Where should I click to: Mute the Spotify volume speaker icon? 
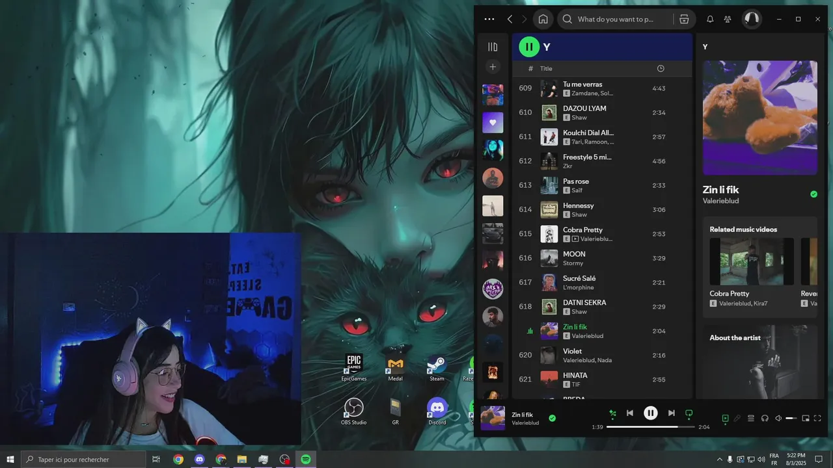(778, 418)
